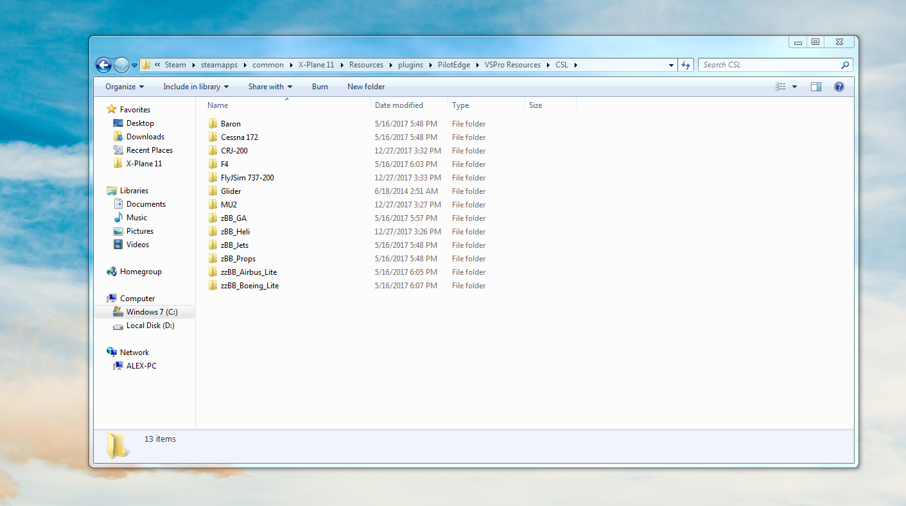906x506 pixels.
Task: Select the MU2 folder icon
Action: click(213, 205)
